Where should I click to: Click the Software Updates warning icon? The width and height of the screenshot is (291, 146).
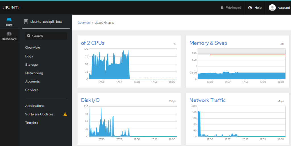pyautogui.click(x=65, y=114)
